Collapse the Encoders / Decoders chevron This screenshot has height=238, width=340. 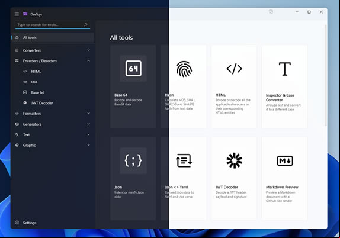click(x=88, y=61)
